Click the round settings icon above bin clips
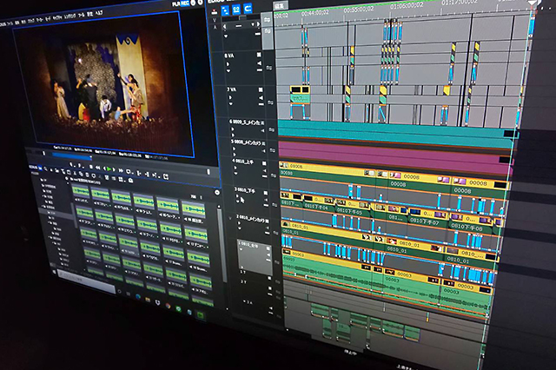The width and height of the screenshot is (556, 370). coord(216,193)
